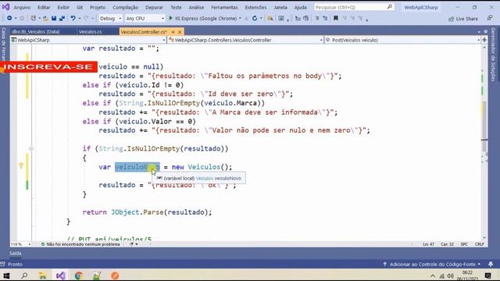Click the Windows taskbar search icon
Viewport: 500px width, 281px height.
click(x=24, y=276)
